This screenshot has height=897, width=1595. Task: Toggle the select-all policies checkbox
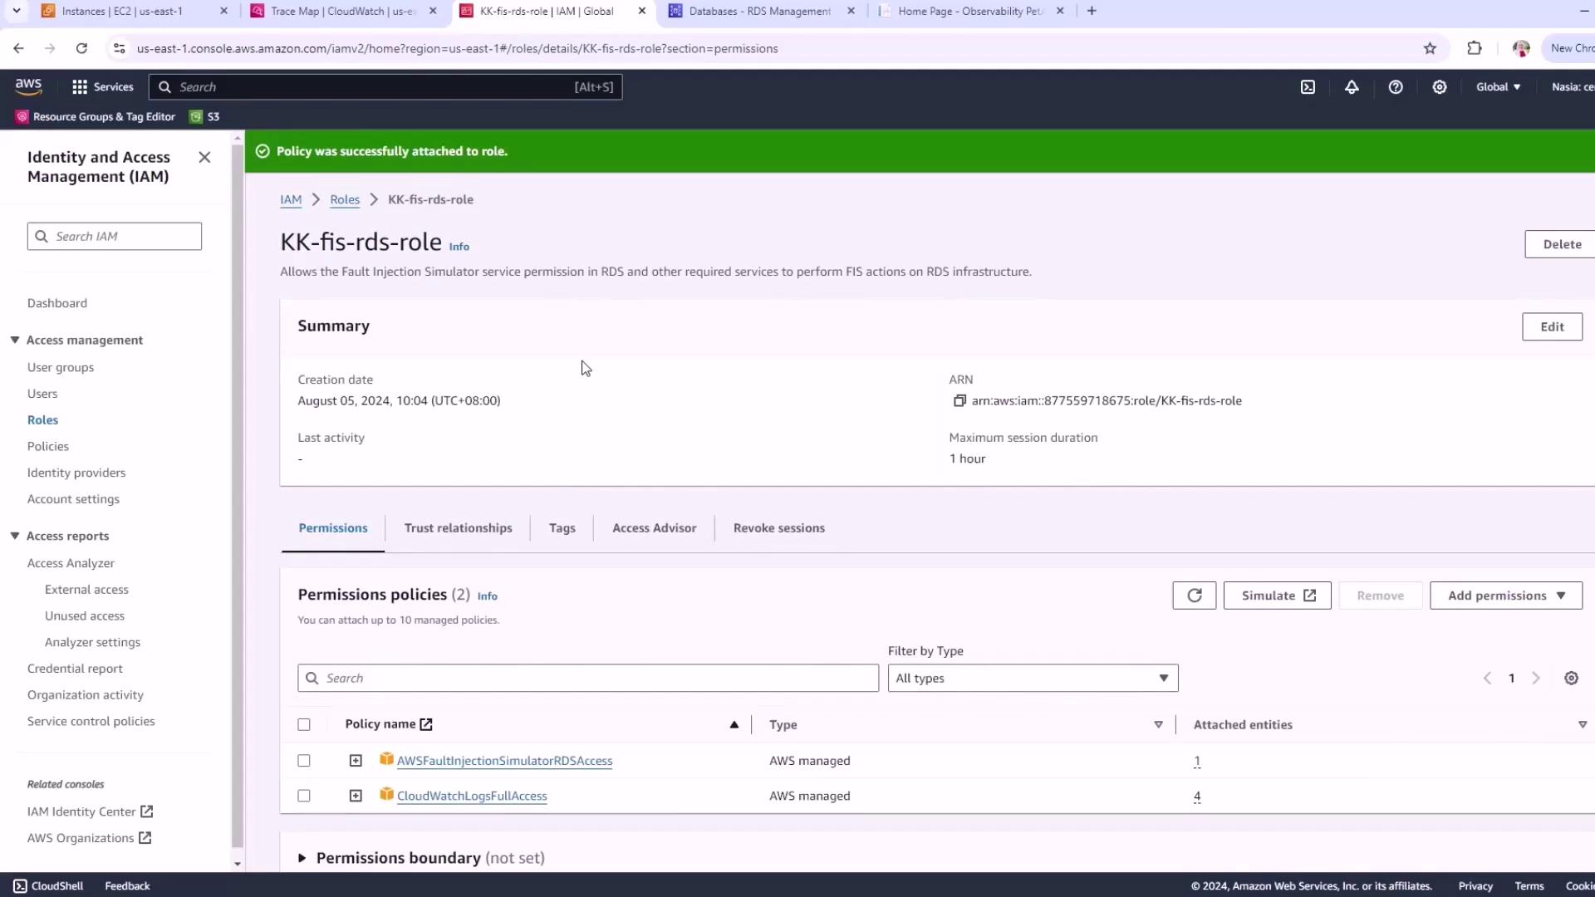[x=304, y=725]
